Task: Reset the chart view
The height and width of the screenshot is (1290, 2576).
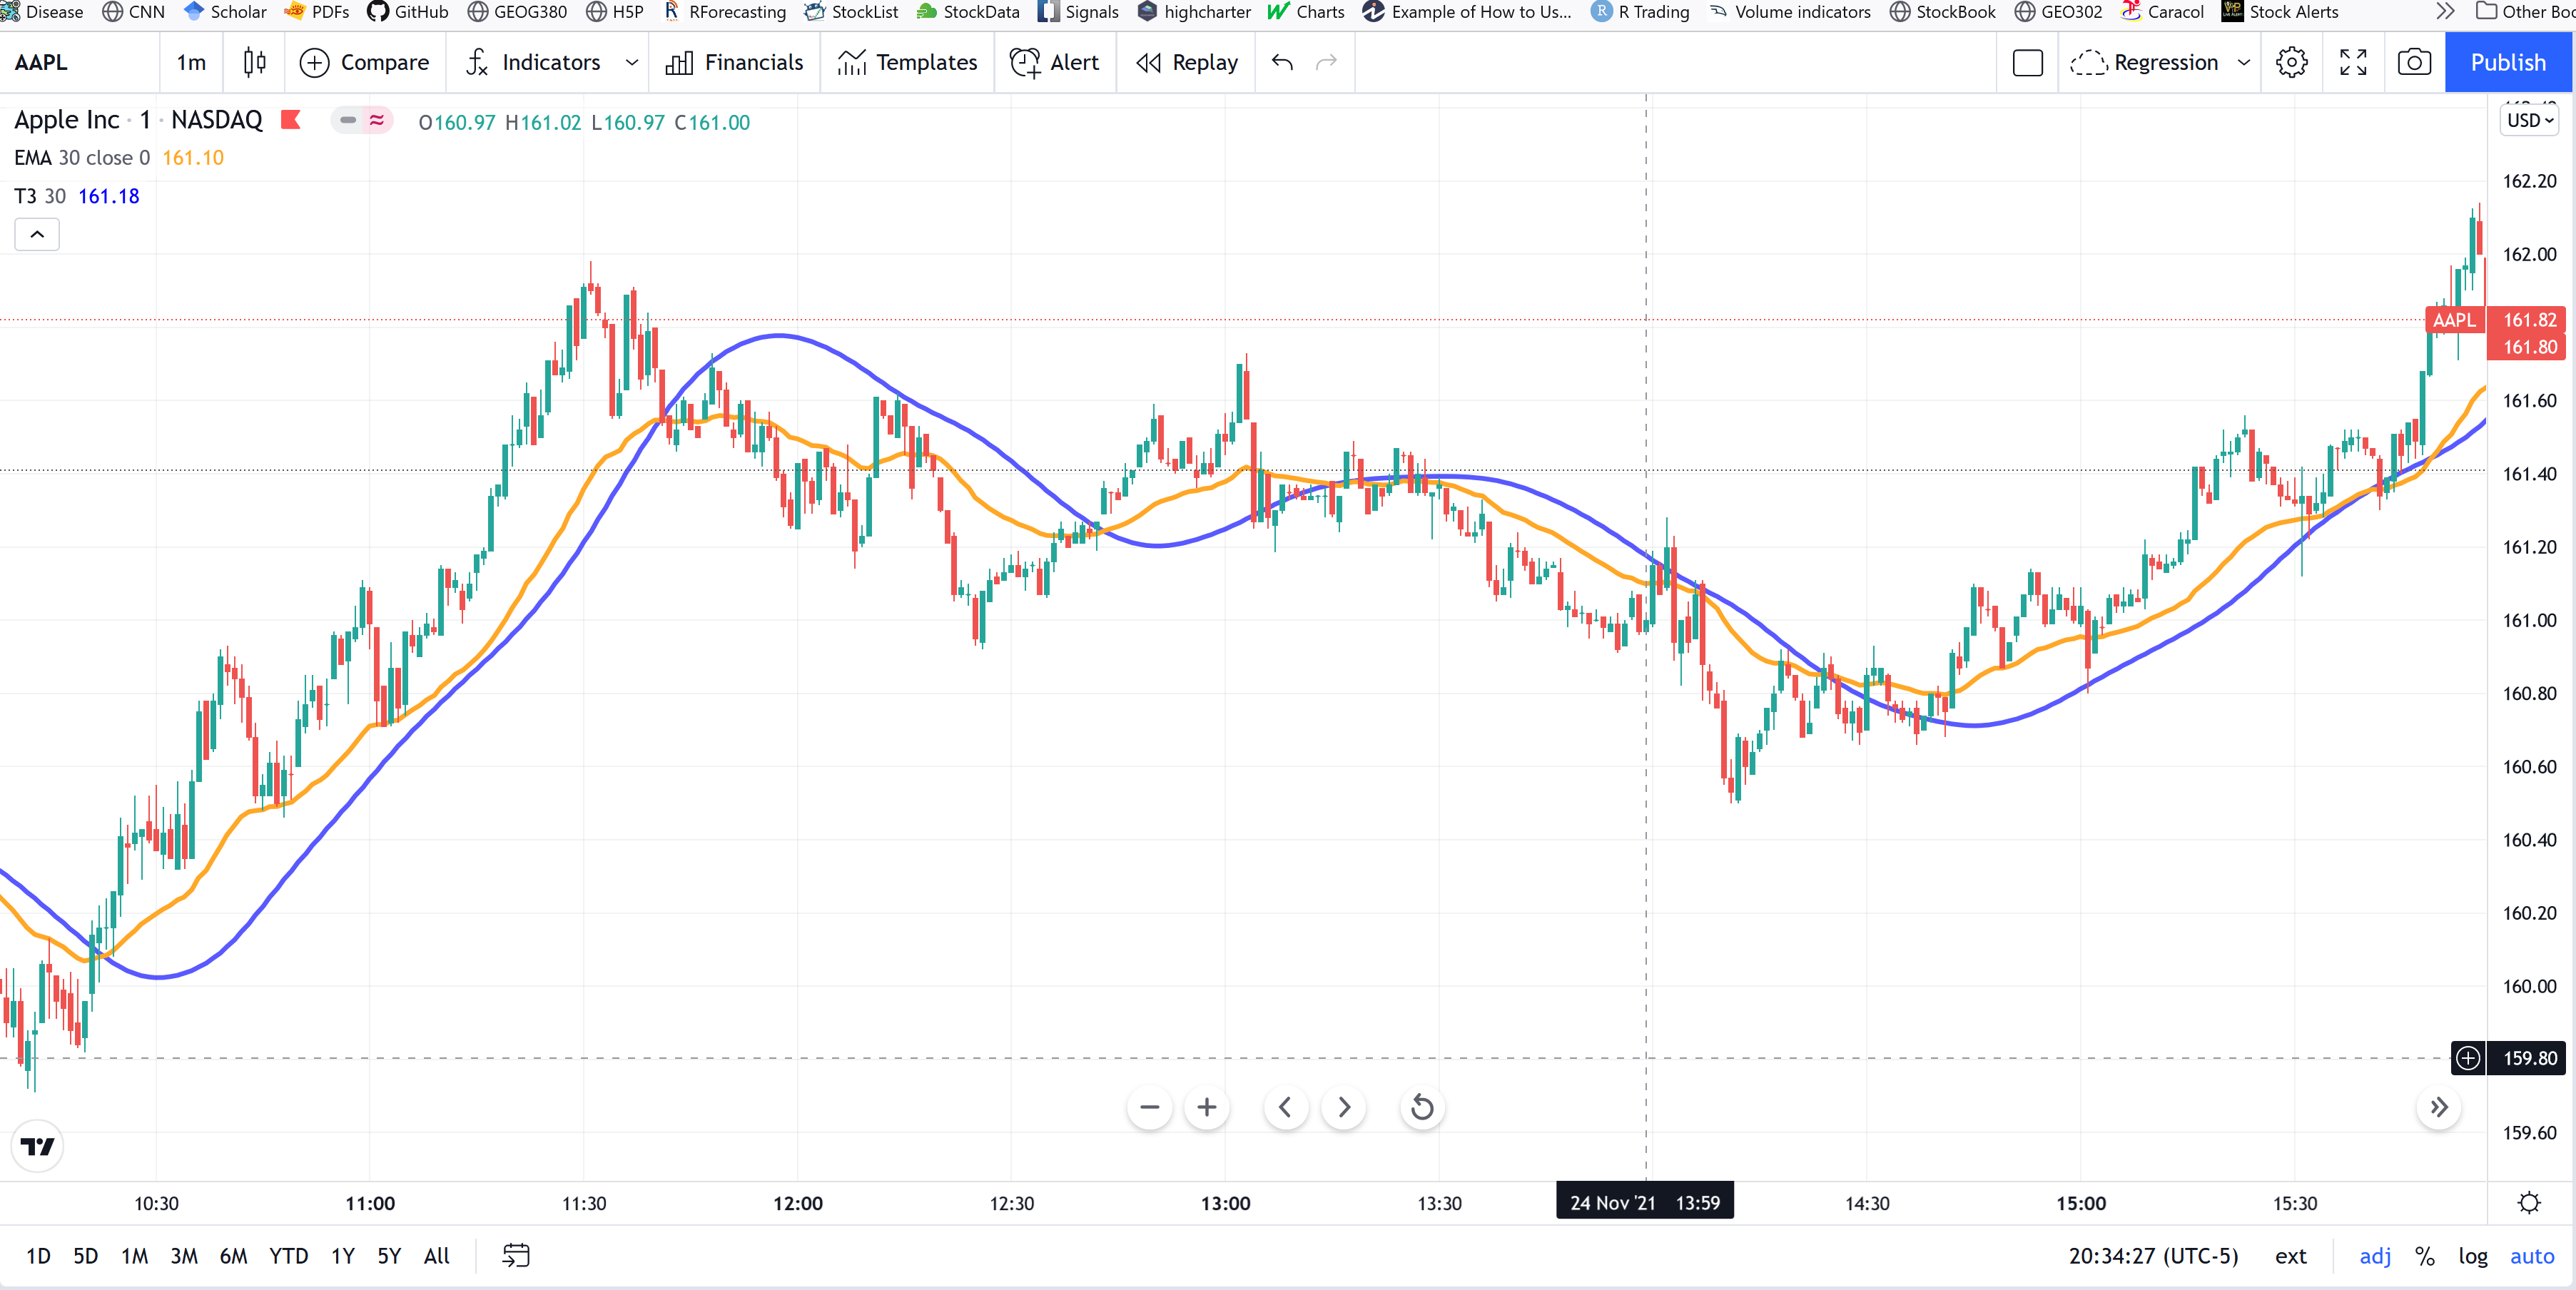Action: (x=1422, y=1107)
